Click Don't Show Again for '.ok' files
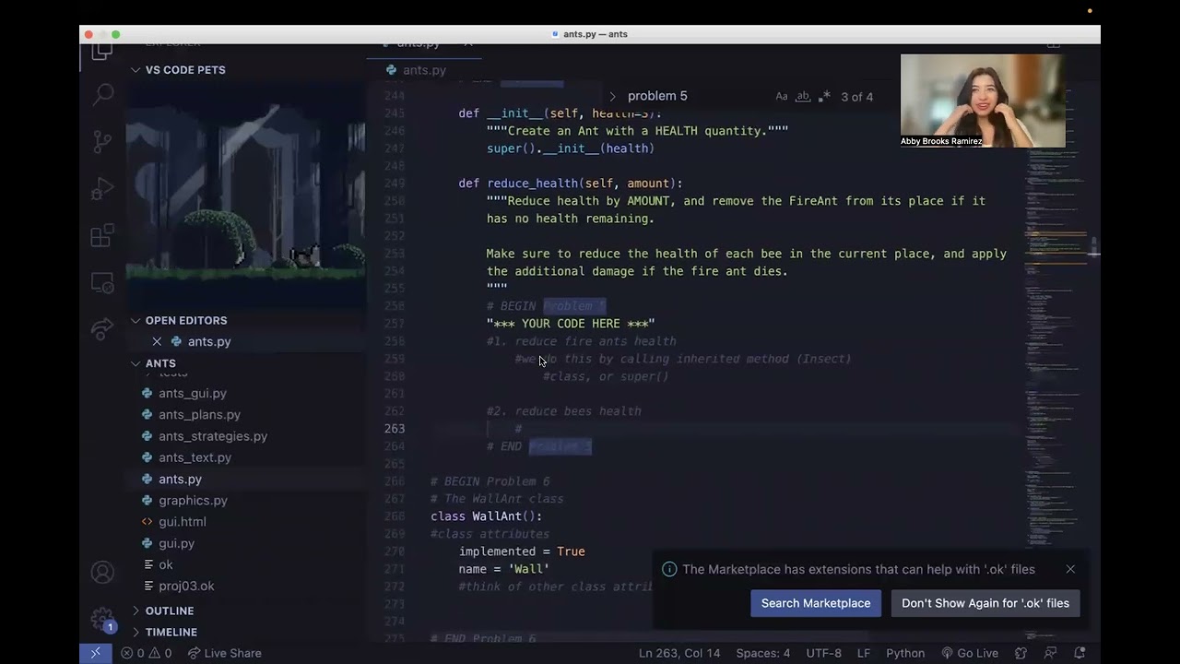The width and height of the screenshot is (1180, 664). coord(985,603)
